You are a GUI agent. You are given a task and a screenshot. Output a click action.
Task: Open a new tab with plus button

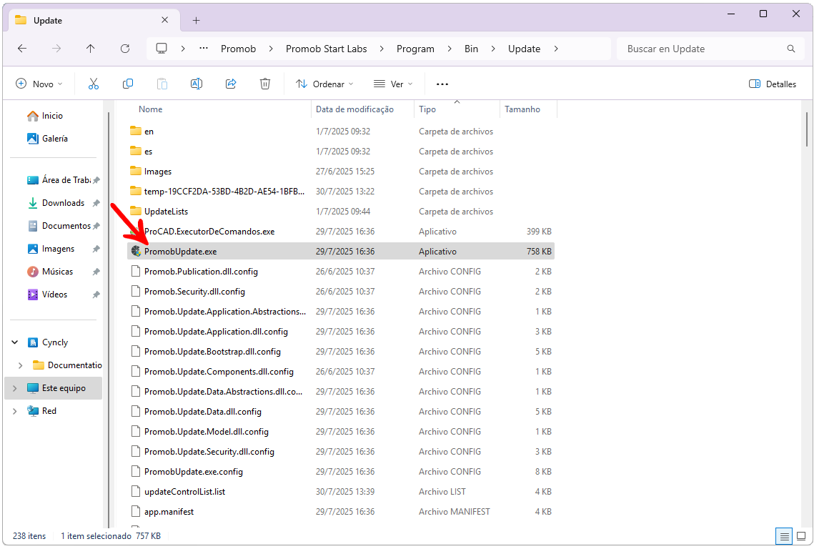197,20
